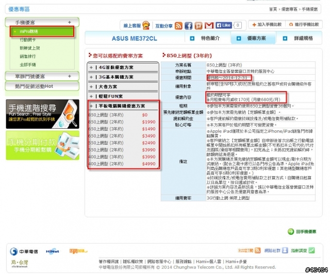Share via Gmail icon
The width and height of the screenshot is (330, 274).
pyautogui.click(x=209, y=25)
